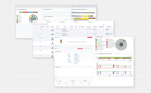
Task: Open the second 'Не выбрано' filter dropdown
Action: (53, 22)
